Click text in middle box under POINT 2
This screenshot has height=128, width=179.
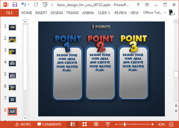[100, 62]
